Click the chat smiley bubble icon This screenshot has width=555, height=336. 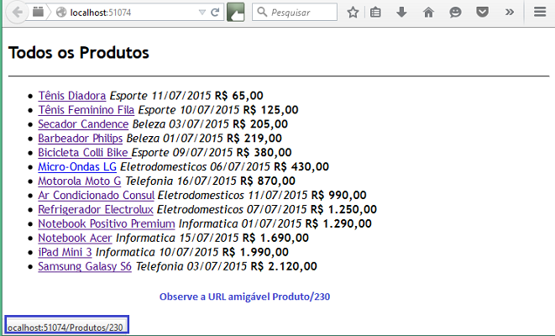coord(455,13)
